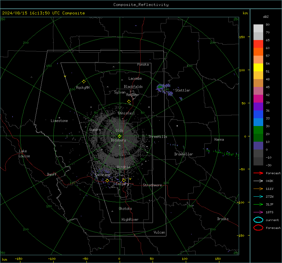
Task: Click the RockyMH label
Action: point(83,88)
